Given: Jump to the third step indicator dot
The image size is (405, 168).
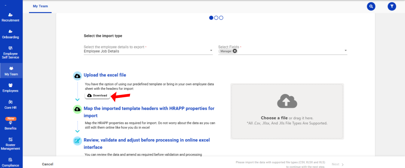Looking at the screenshot, I should (221, 18).
